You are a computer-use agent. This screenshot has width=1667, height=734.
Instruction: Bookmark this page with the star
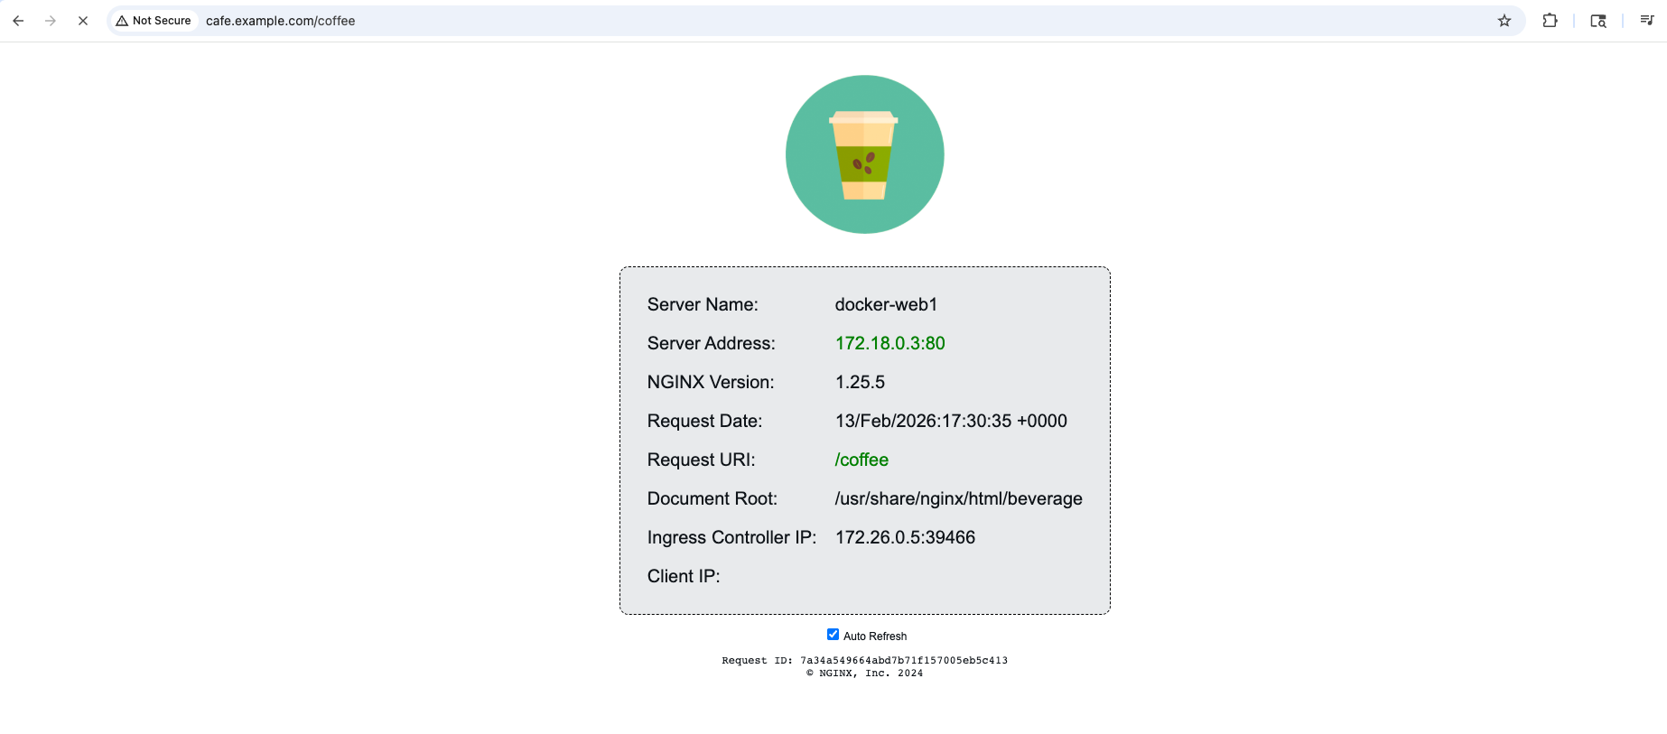(1504, 21)
